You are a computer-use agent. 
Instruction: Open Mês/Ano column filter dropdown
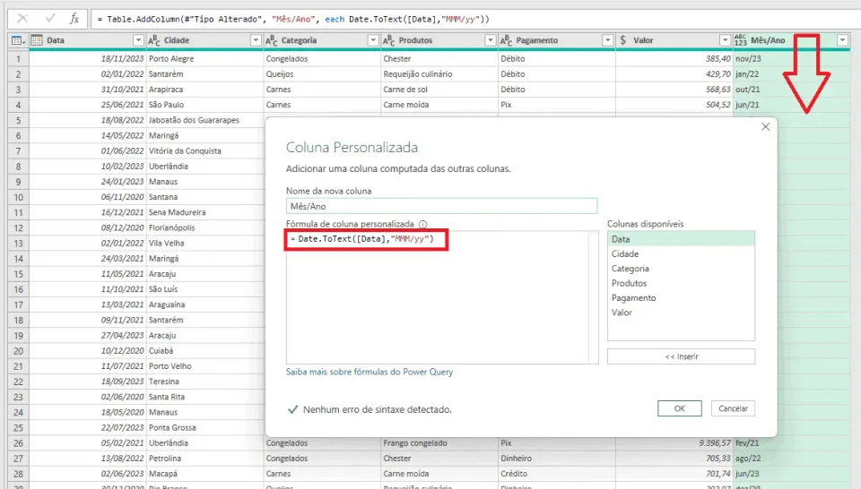click(842, 40)
